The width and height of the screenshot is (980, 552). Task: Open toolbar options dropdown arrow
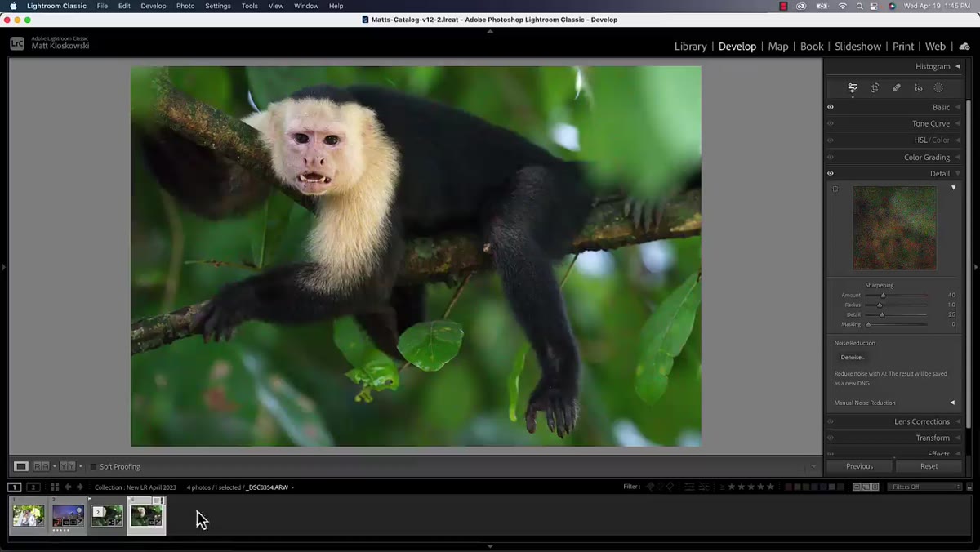pos(813,467)
